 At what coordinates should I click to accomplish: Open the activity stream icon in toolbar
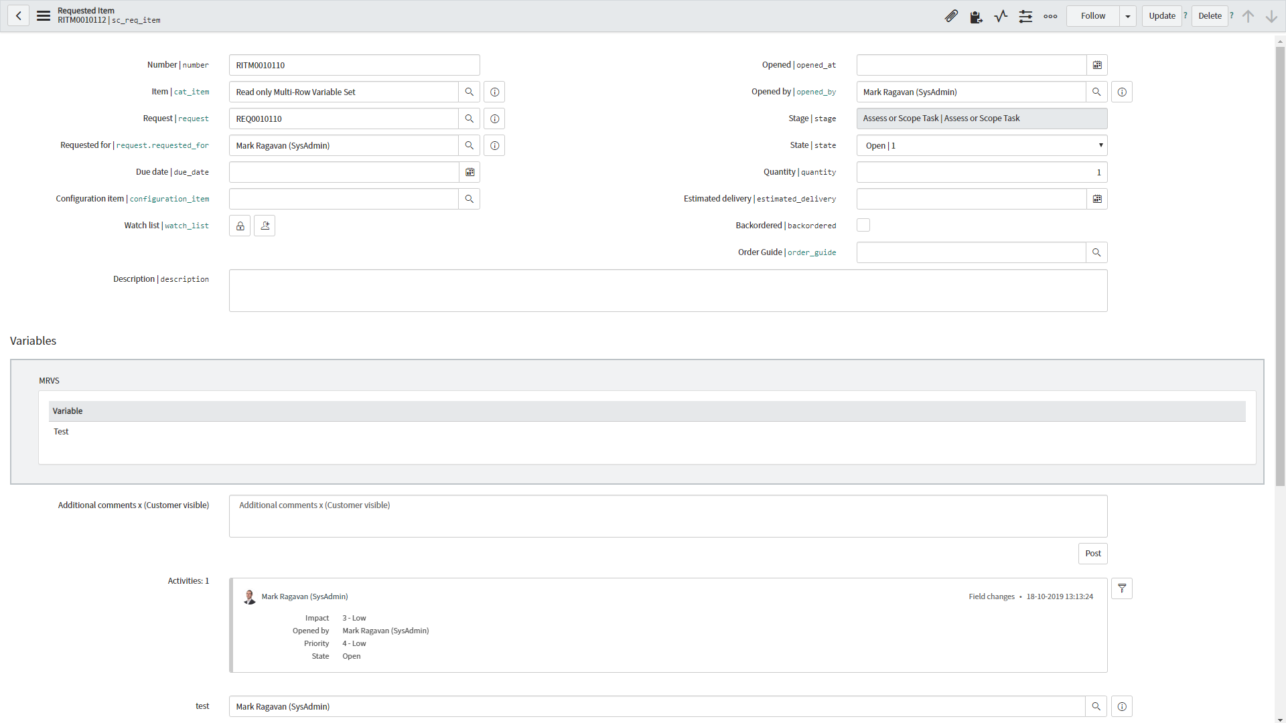(x=1001, y=15)
